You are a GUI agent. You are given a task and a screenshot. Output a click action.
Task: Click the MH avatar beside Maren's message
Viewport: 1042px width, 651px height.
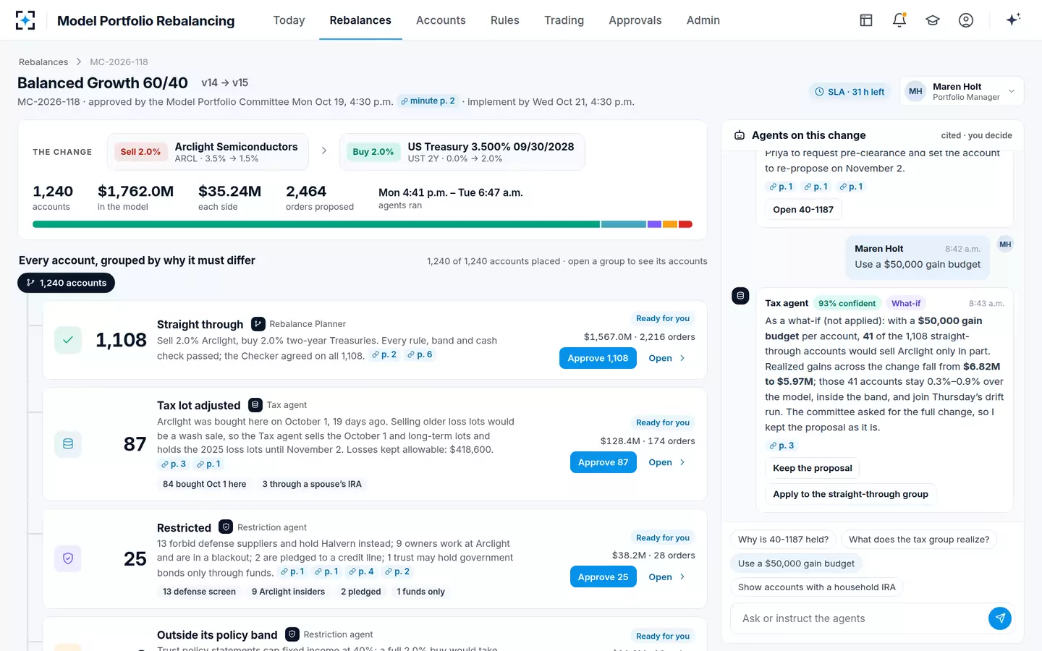(x=1005, y=244)
